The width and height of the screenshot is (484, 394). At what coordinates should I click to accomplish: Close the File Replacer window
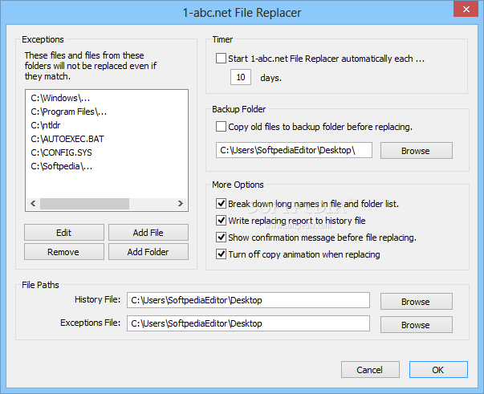(x=466, y=9)
